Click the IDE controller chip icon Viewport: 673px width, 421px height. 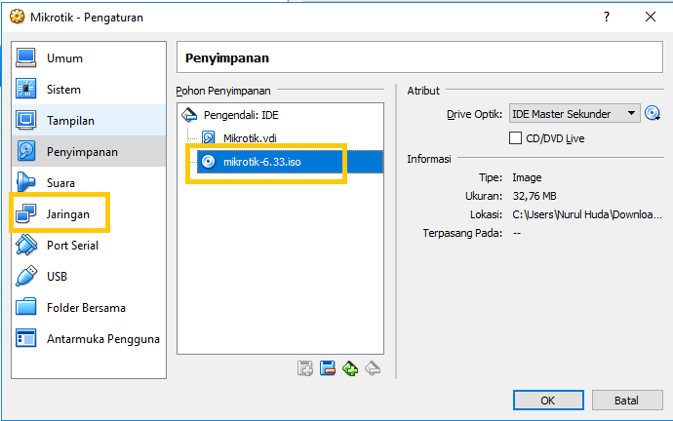click(x=189, y=115)
